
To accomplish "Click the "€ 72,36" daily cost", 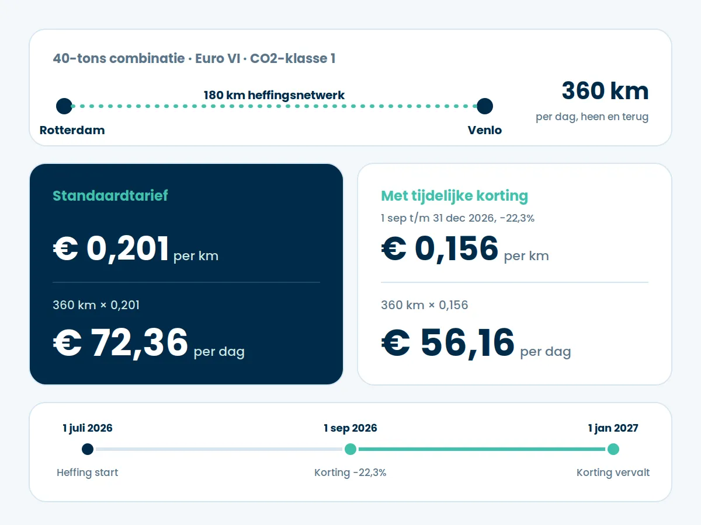I will click(120, 342).
